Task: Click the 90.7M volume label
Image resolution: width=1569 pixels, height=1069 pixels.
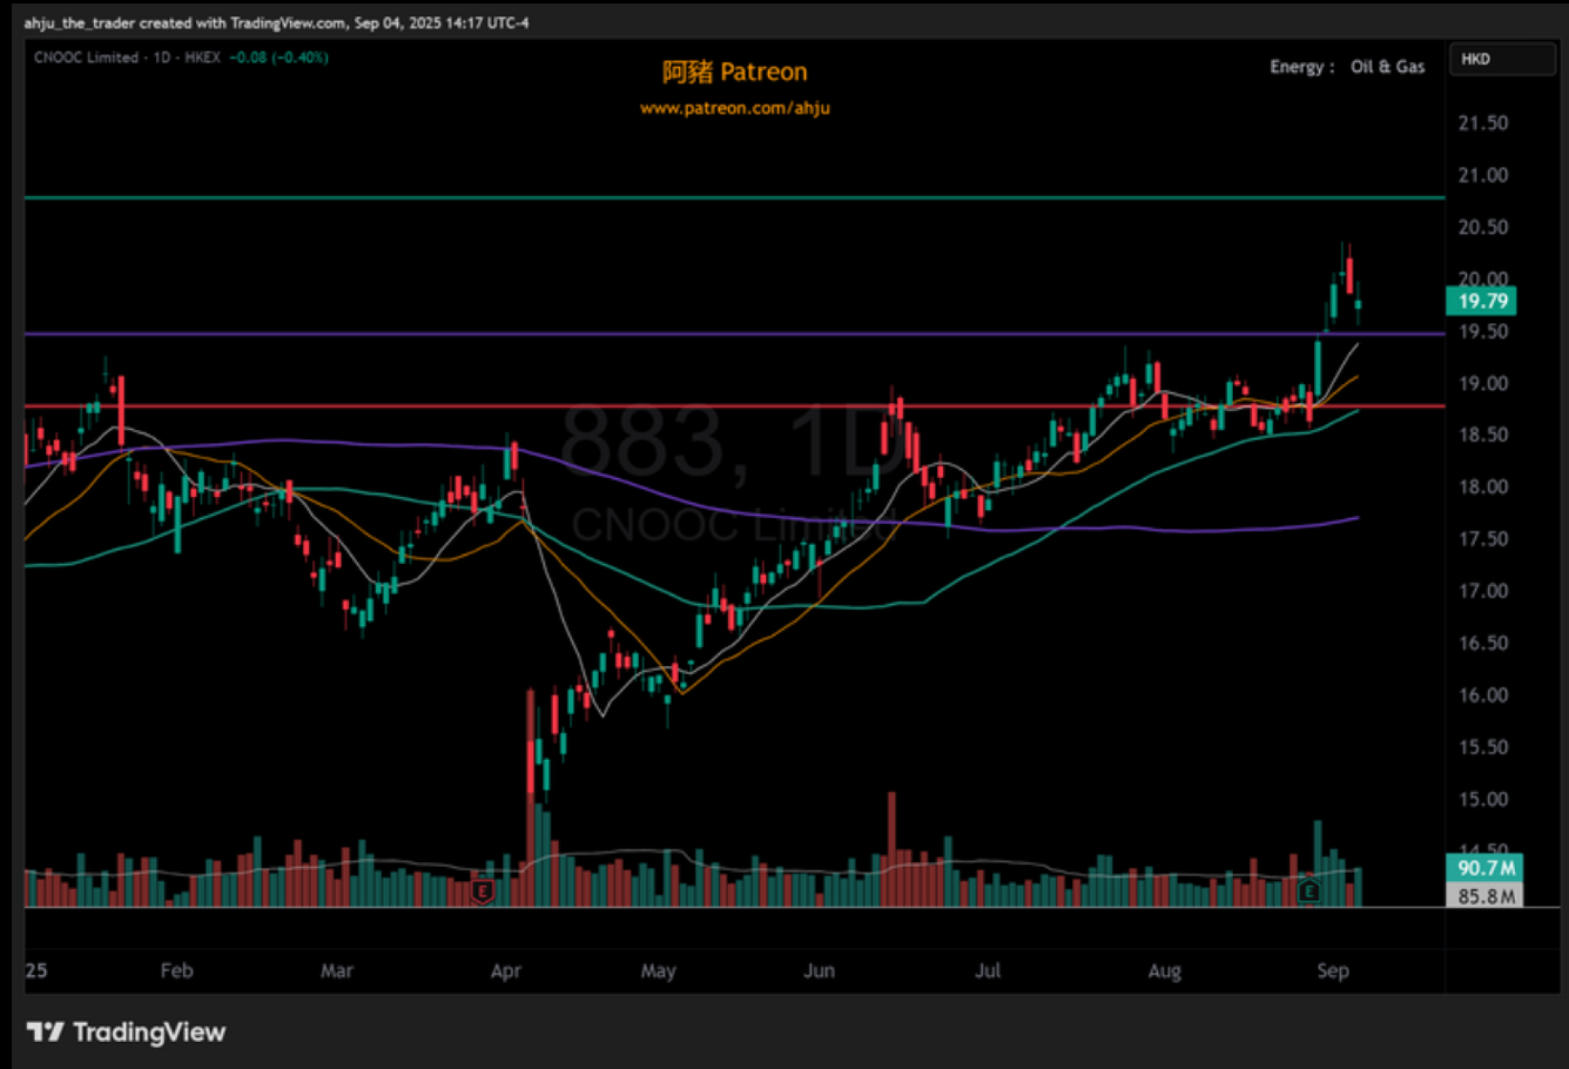Action: pos(1485,868)
